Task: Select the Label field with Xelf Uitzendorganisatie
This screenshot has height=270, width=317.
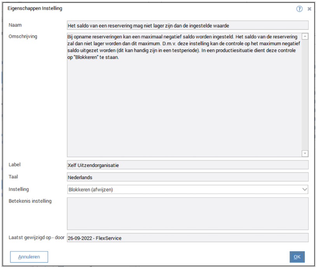Action: (187, 165)
